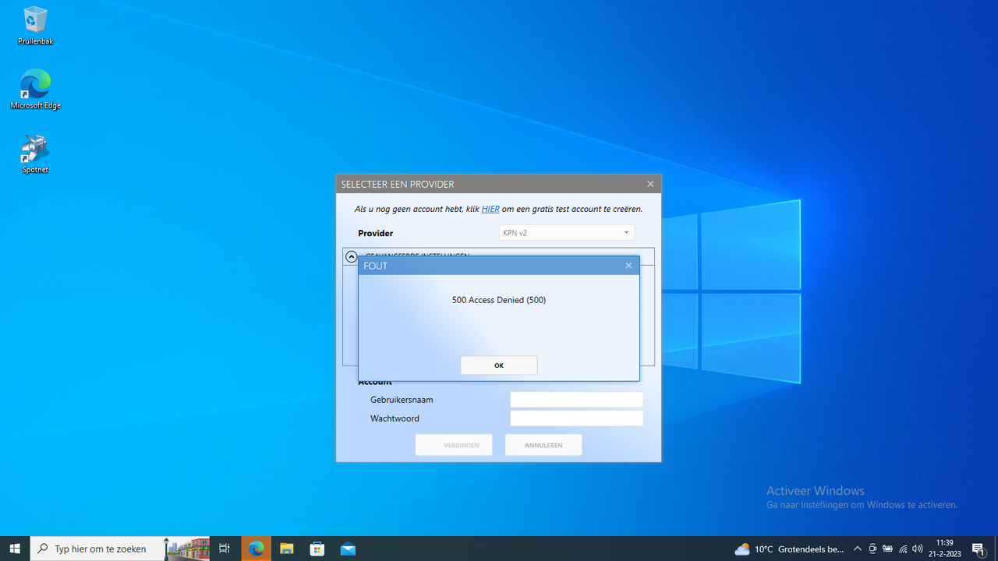Open the Spotnet desktop icon
The image size is (998, 561).
(x=35, y=154)
